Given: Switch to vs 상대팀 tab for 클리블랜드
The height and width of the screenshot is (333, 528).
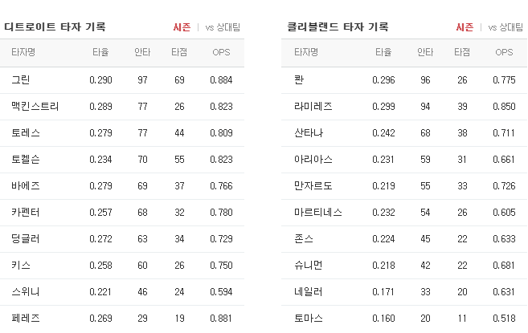Looking at the screenshot, I should point(505,27).
